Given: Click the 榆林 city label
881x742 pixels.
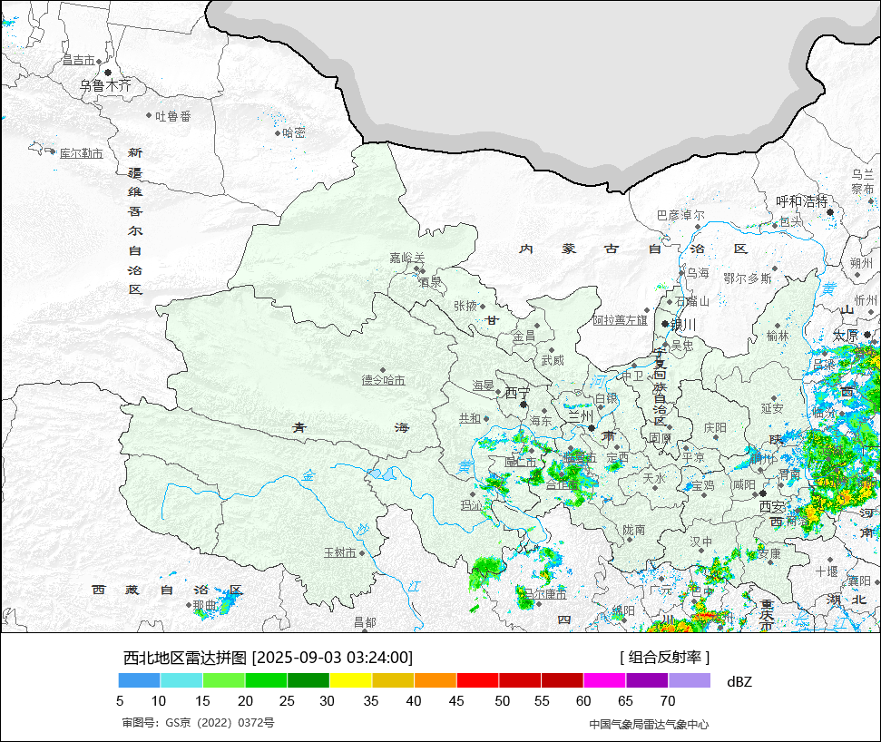Looking at the screenshot, I should tap(778, 336).
